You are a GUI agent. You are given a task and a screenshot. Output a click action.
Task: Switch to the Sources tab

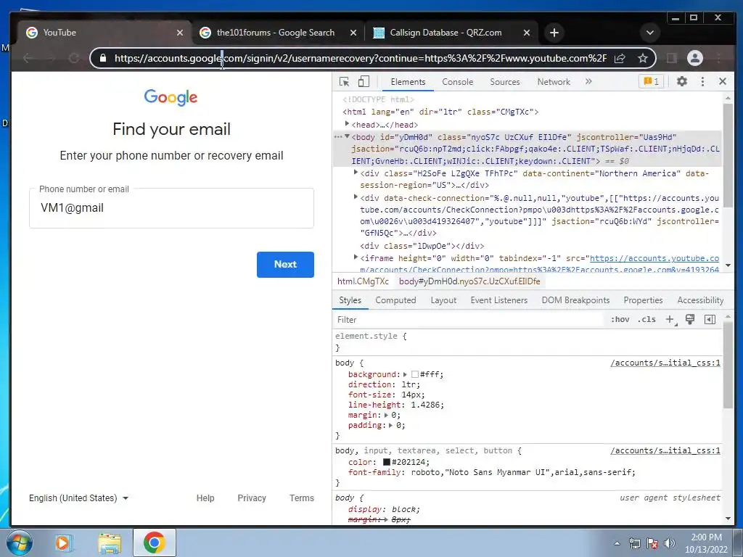tap(505, 82)
